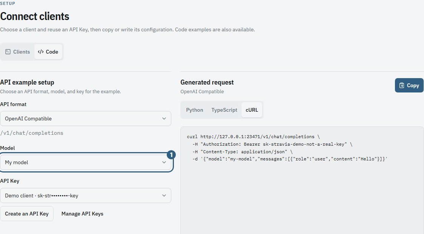Image resolution: width=424 pixels, height=234 pixels.
Task: Click the code brackets icon on Code tab
Action: point(41,52)
